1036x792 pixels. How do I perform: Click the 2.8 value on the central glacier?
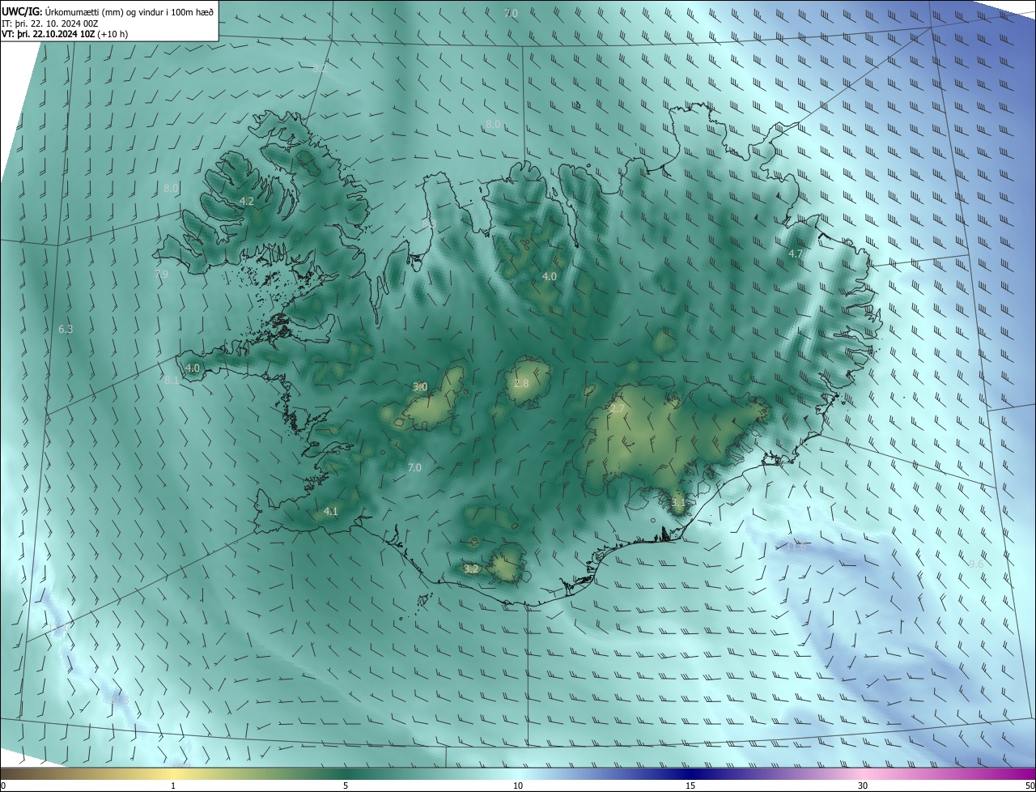pyautogui.click(x=521, y=383)
